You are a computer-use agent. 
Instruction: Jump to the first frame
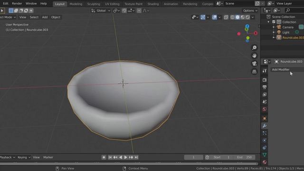click(110, 157)
